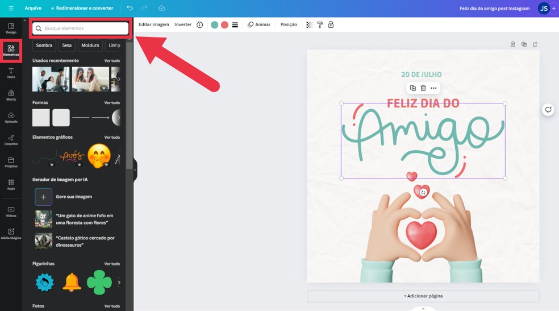Add the arrow line shape

101,118
